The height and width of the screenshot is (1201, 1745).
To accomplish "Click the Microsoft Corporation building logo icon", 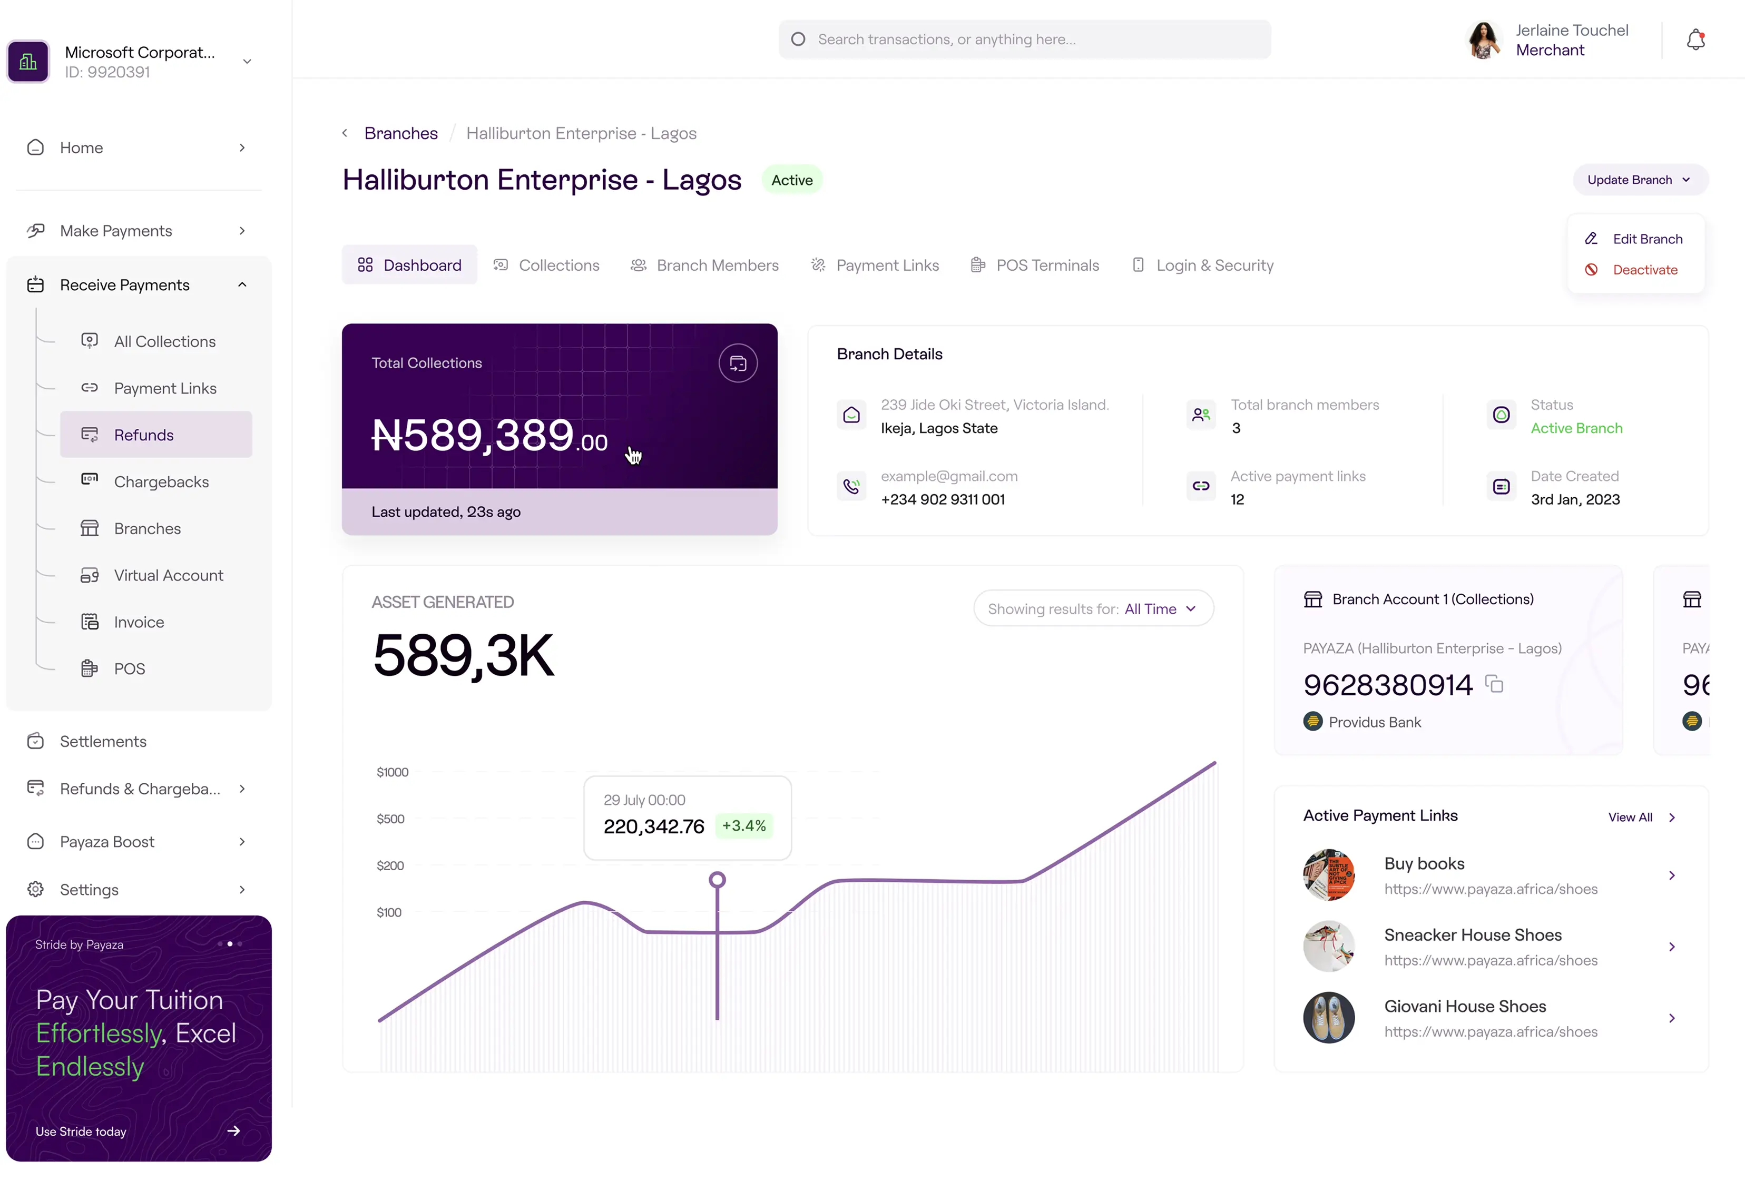I will tap(28, 62).
